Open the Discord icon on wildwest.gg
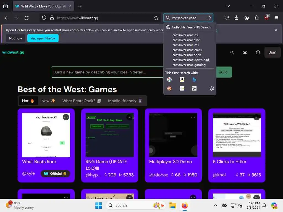The height and width of the screenshot is (212, 283). [x=245, y=52]
